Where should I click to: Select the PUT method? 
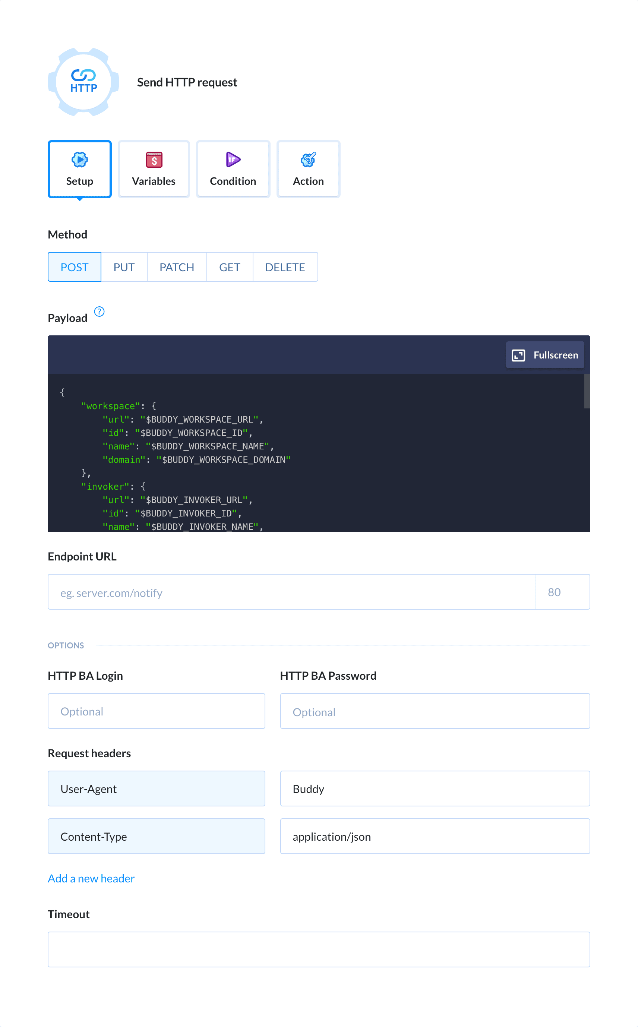click(x=124, y=267)
